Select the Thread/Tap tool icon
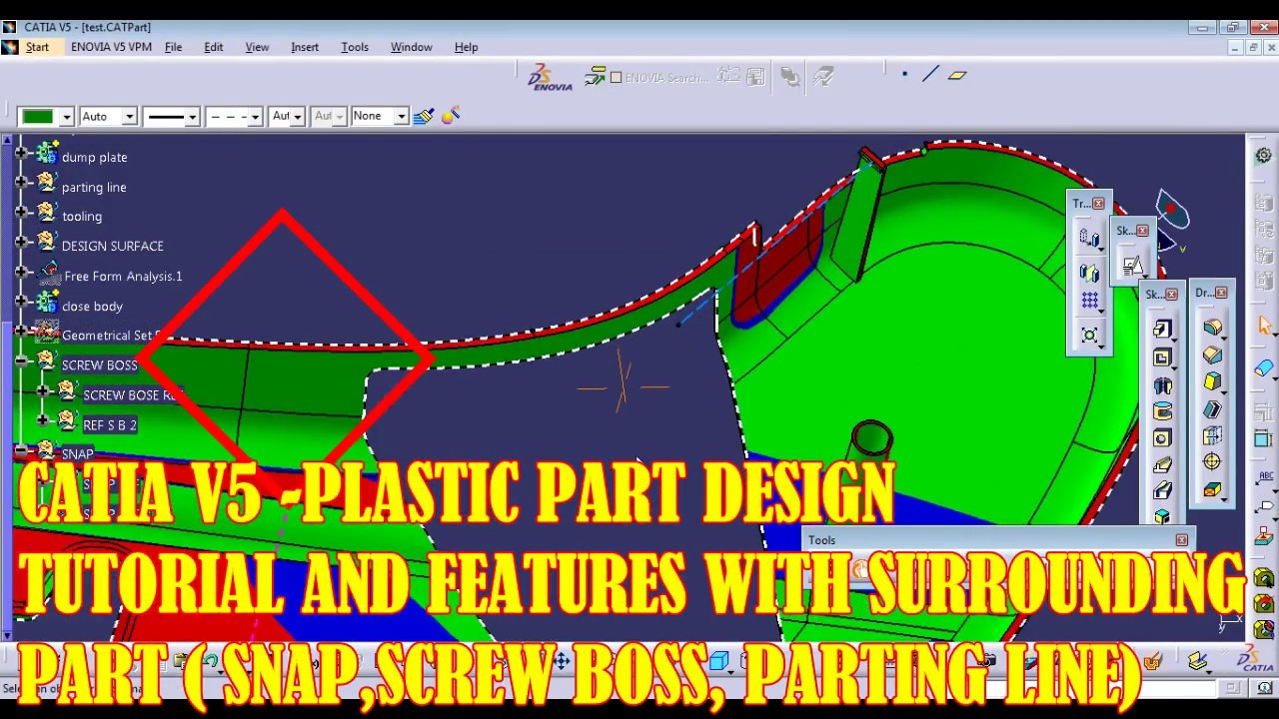This screenshot has width=1279, height=719. 1212,462
